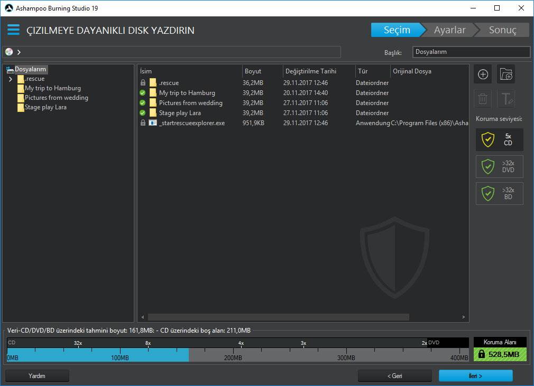Click the new folder icon
Screen dimensions: 534x386
tap(506, 74)
